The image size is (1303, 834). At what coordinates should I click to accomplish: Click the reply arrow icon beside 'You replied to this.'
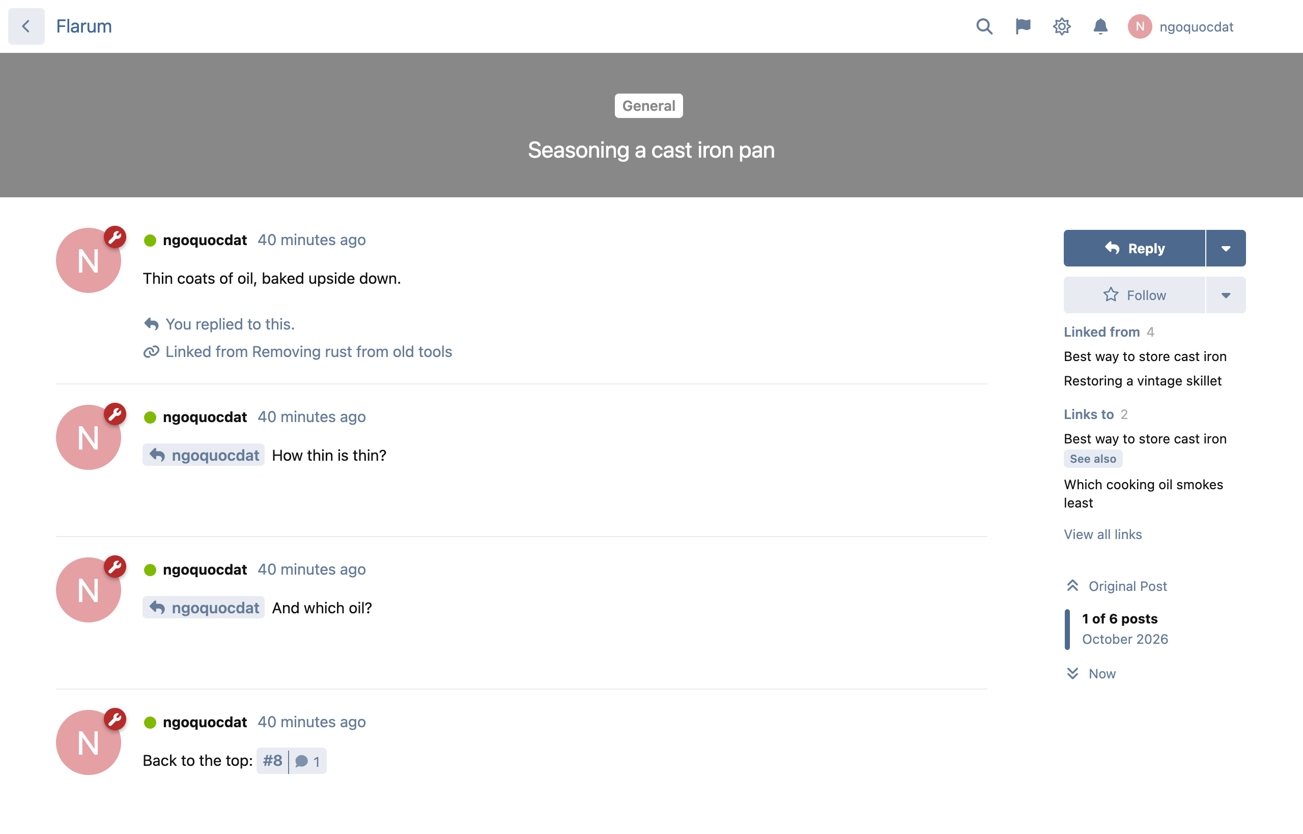point(151,324)
